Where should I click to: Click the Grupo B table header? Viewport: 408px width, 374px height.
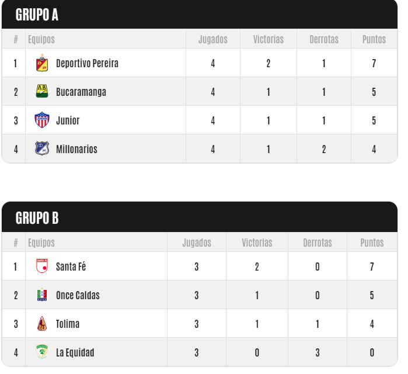pos(37,218)
